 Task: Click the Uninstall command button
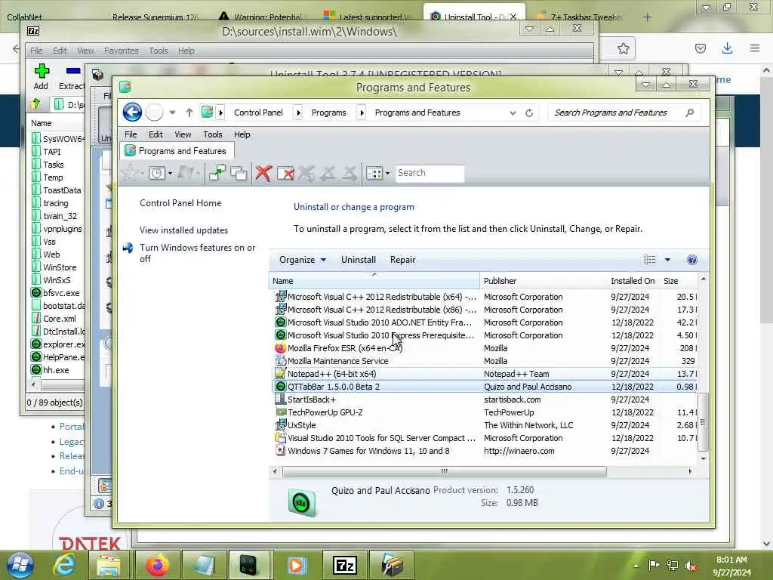tap(359, 260)
